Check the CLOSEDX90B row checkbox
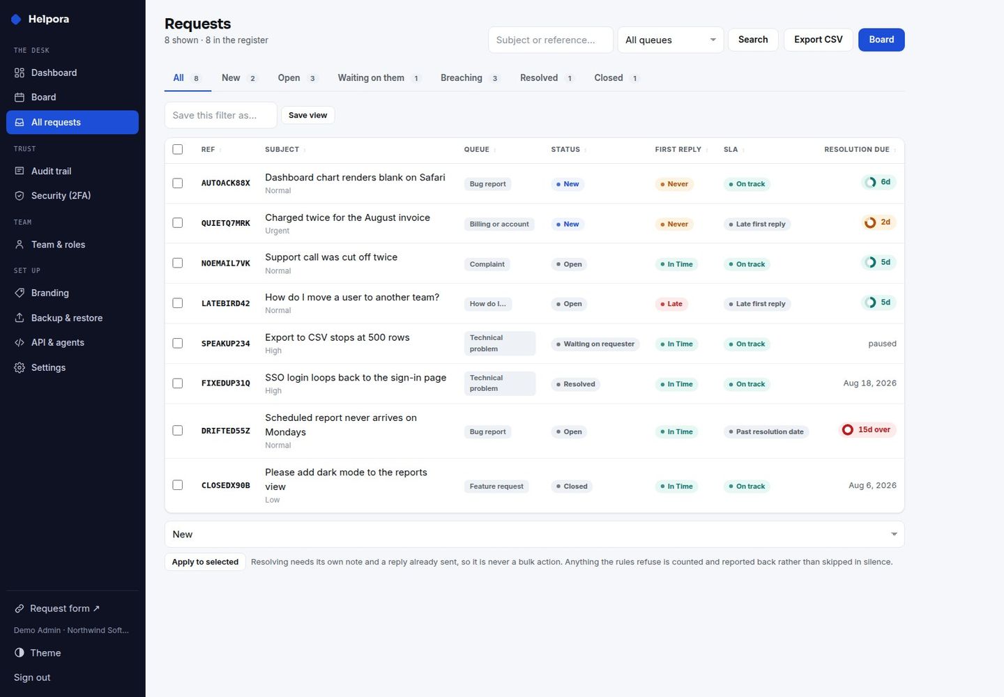Screen dimensions: 1004x697 178,485
